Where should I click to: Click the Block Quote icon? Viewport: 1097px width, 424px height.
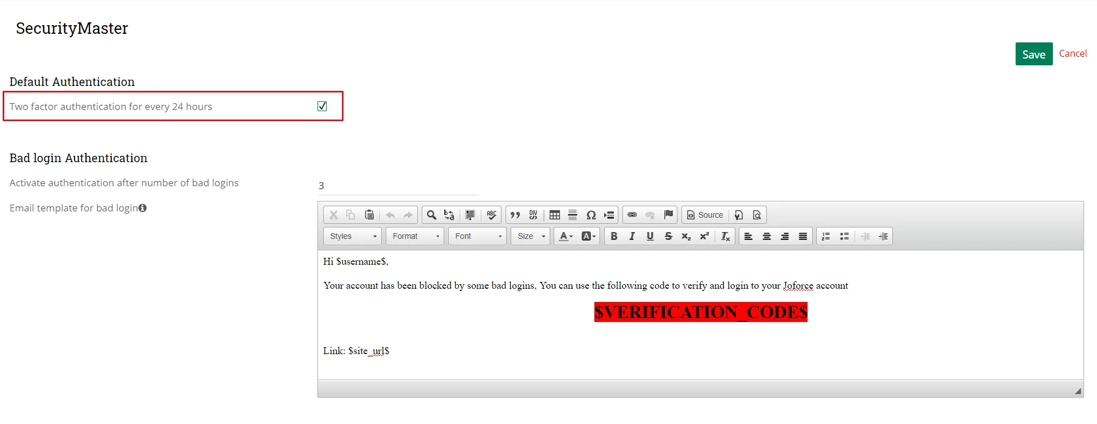pos(515,215)
